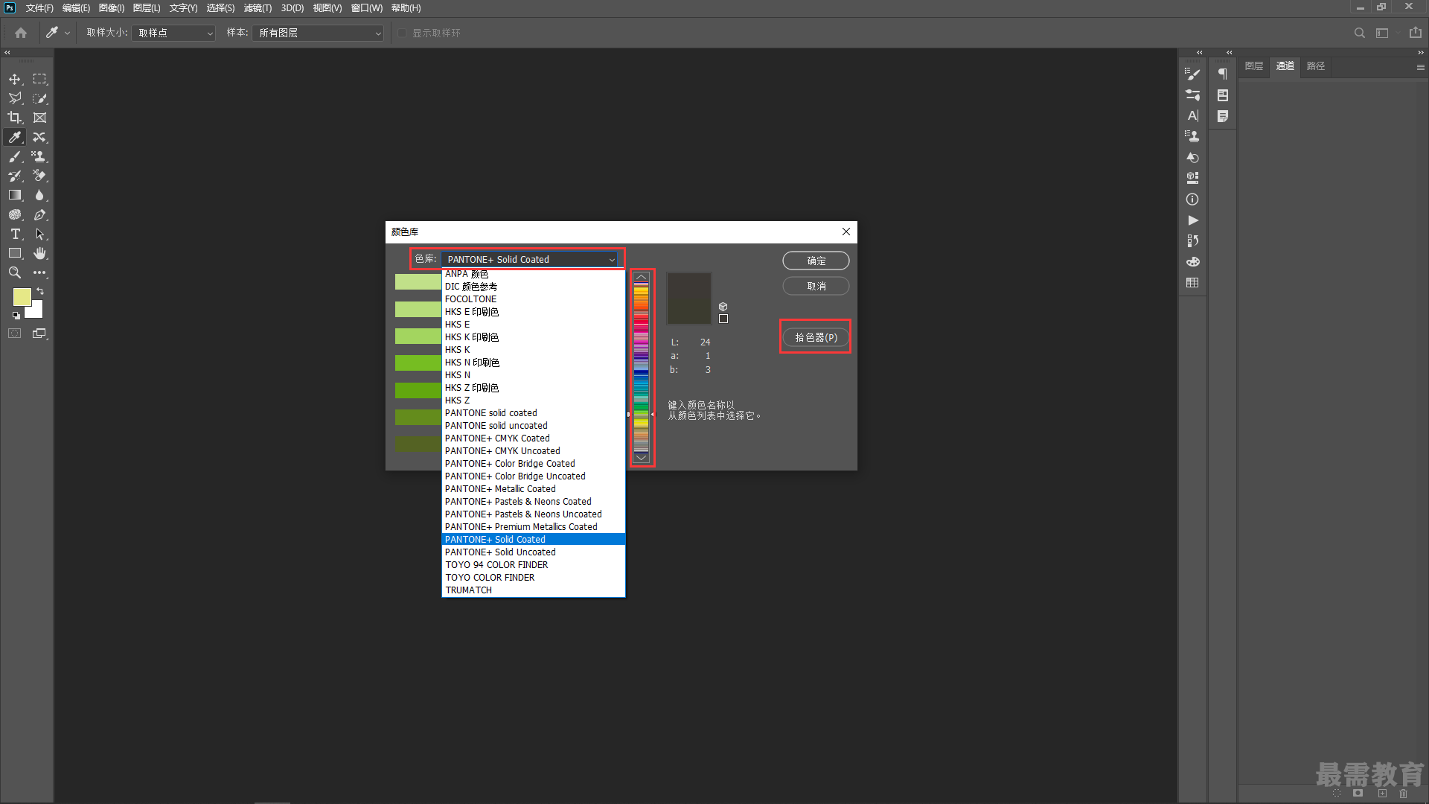Choose PANTONE+ Metallic Coated
The height and width of the screenshot is (804, 1429).
(x=533, y=489)
